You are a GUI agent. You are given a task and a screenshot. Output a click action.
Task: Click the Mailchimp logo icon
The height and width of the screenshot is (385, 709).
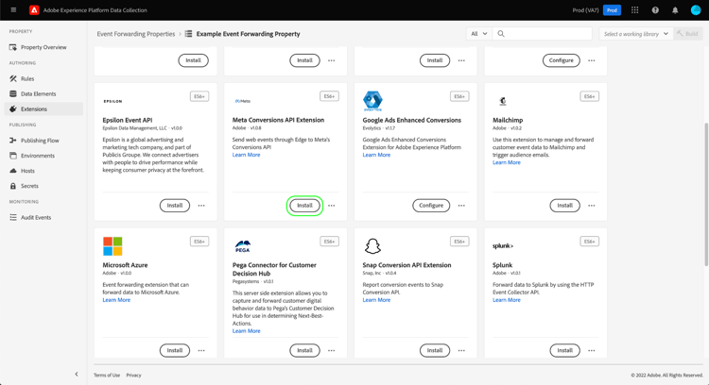click(x=503, y=101)
